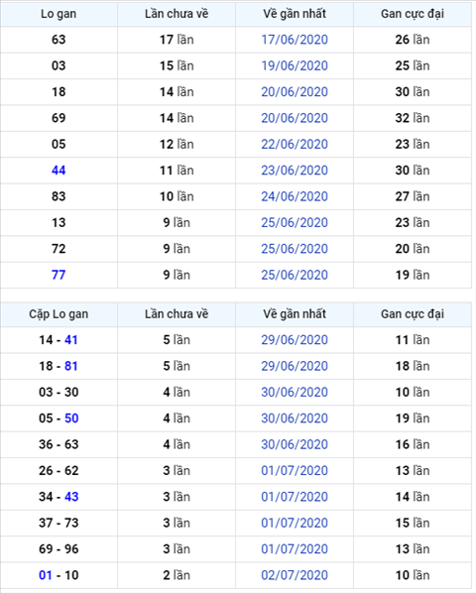The height and width of the screenshot is (593, 476).
Task: Select the number 63 cell in the Lo gan table
Action: point(59,40)
